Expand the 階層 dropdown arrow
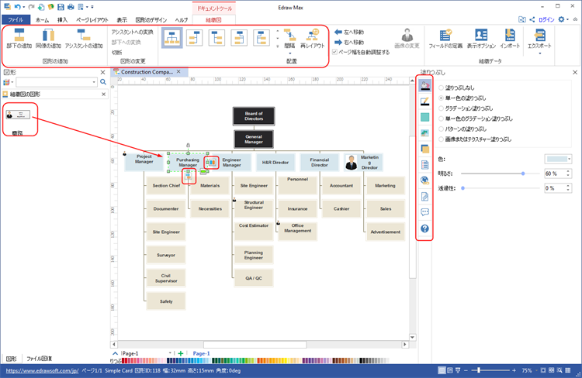Viewport: 582px width, 378px height. [290, 53]
